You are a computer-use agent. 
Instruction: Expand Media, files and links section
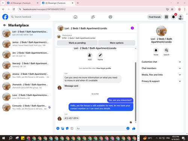161,75
